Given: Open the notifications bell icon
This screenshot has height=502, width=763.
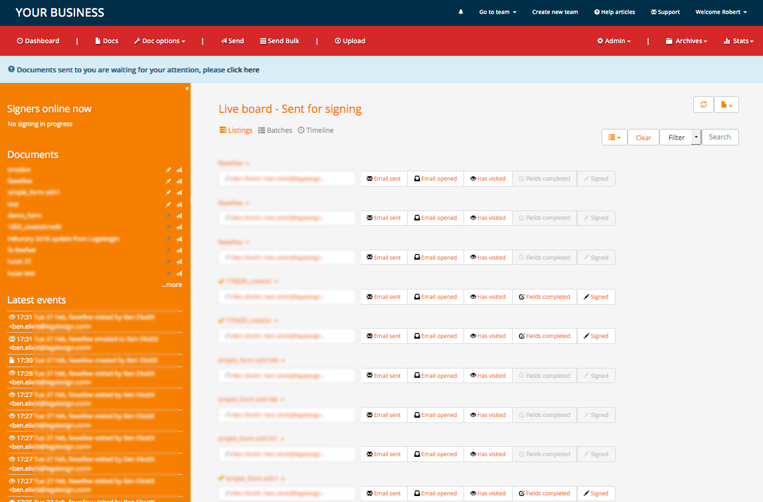Looking at the screenshot, I should (x=460, y=12).
